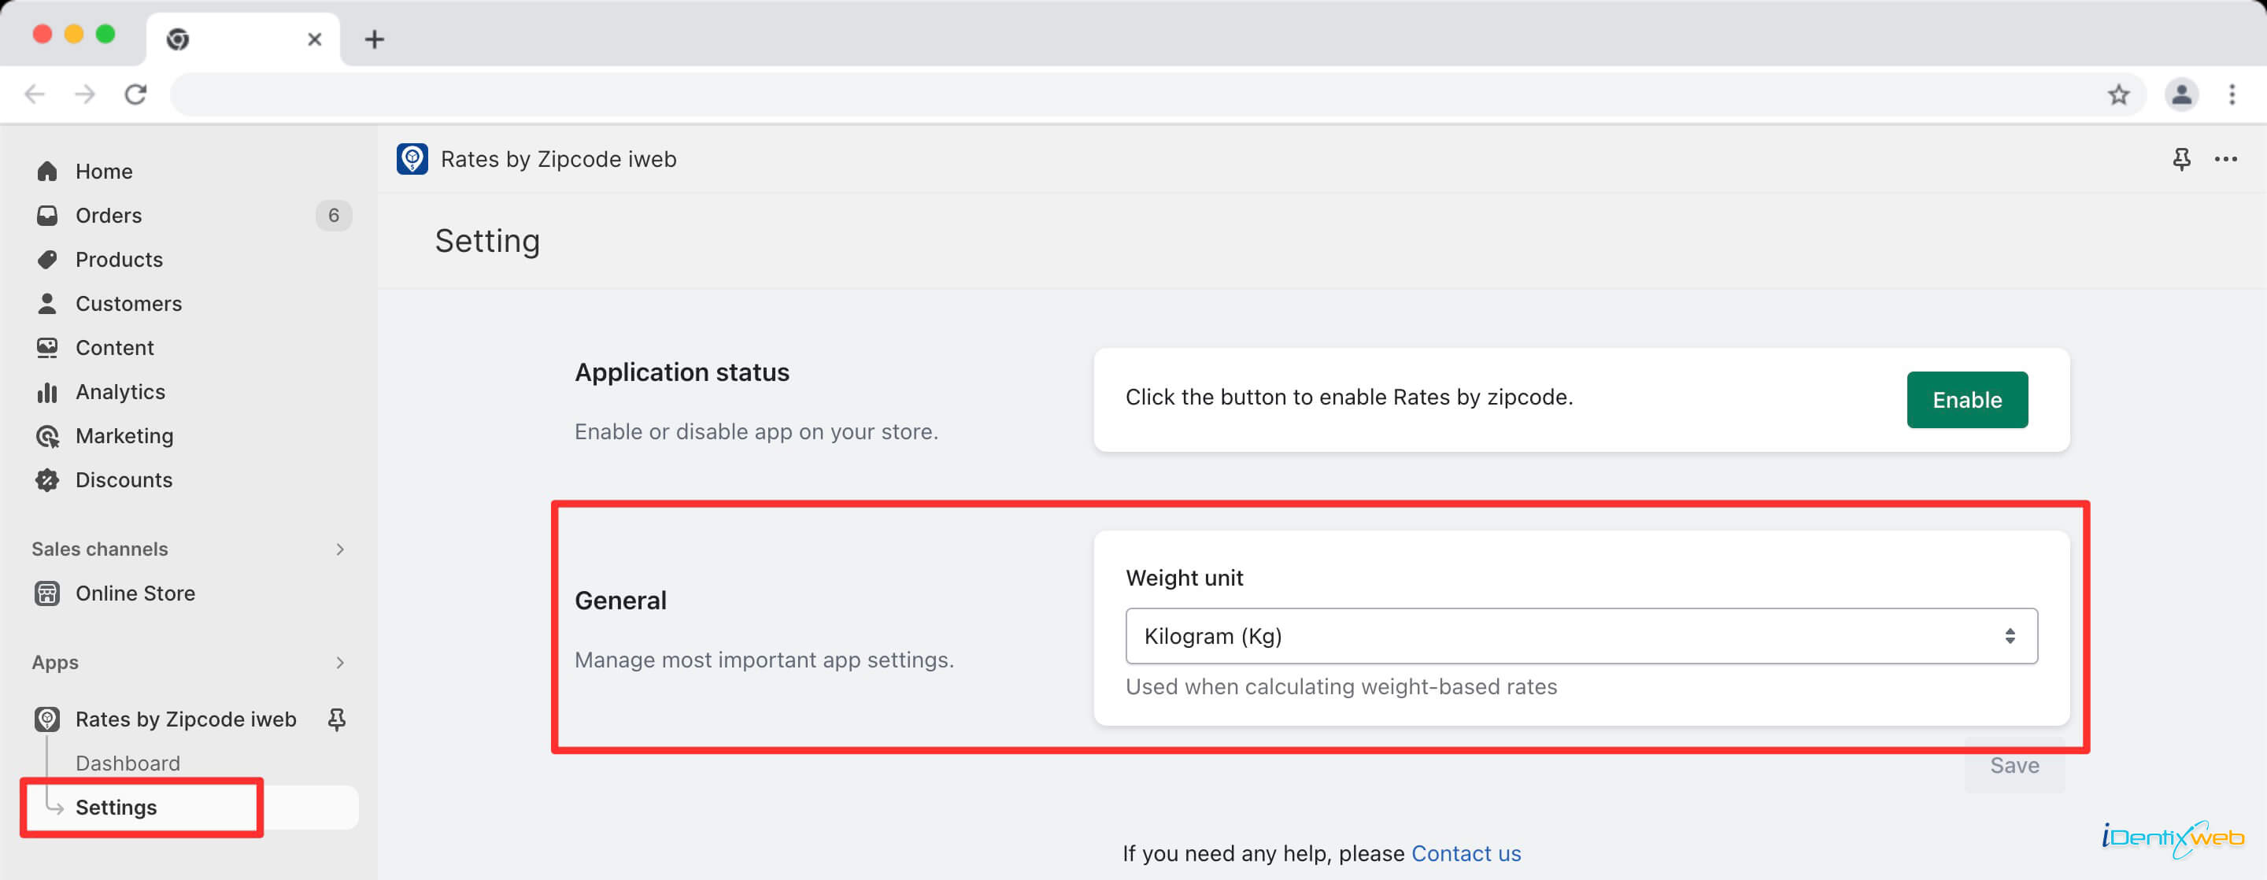The height and width of the screenshot is (880, 2267).
Task: Click the General section heading
Action: [x=620, y=600]
